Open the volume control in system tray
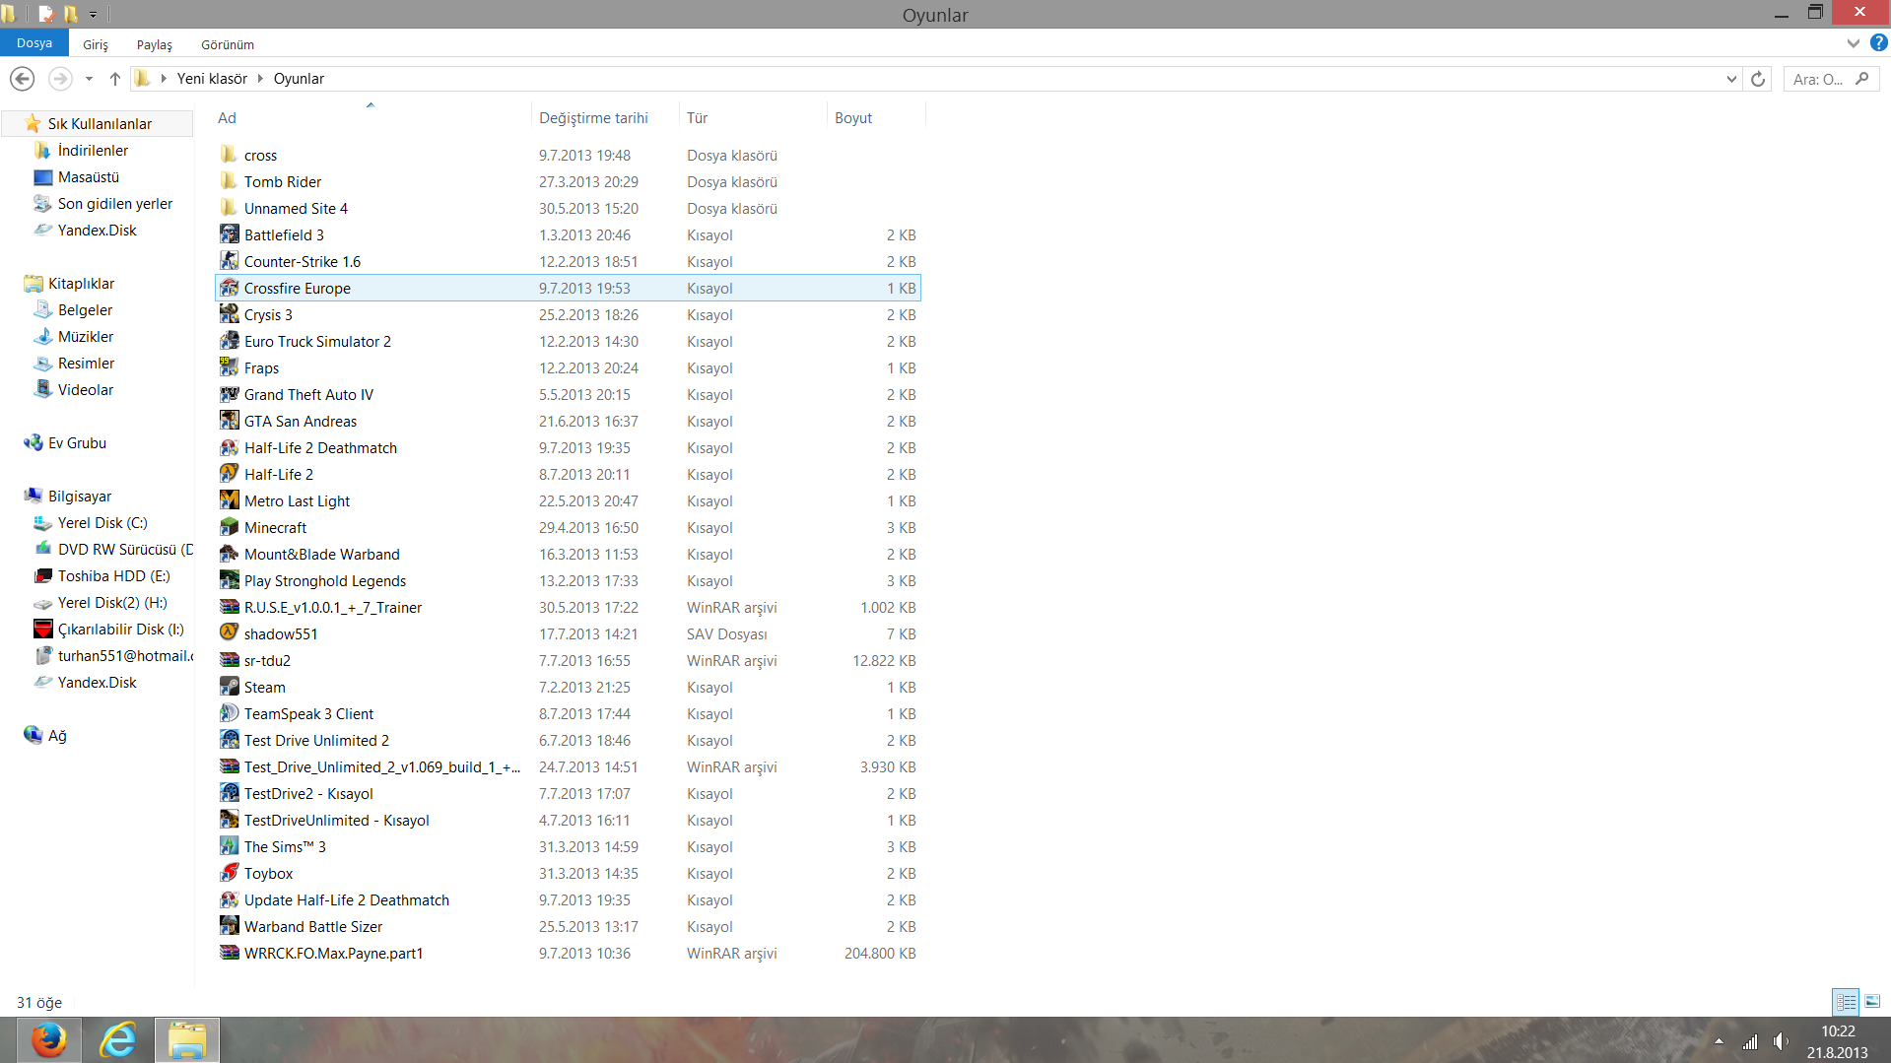The image size is (1891, 1063). tap(1782, 1041)
